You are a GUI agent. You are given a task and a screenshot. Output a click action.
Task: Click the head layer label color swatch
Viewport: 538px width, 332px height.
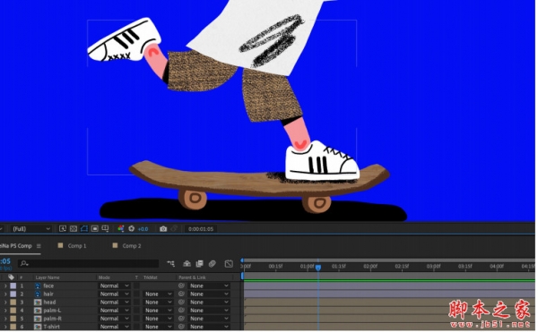point(13,302)
